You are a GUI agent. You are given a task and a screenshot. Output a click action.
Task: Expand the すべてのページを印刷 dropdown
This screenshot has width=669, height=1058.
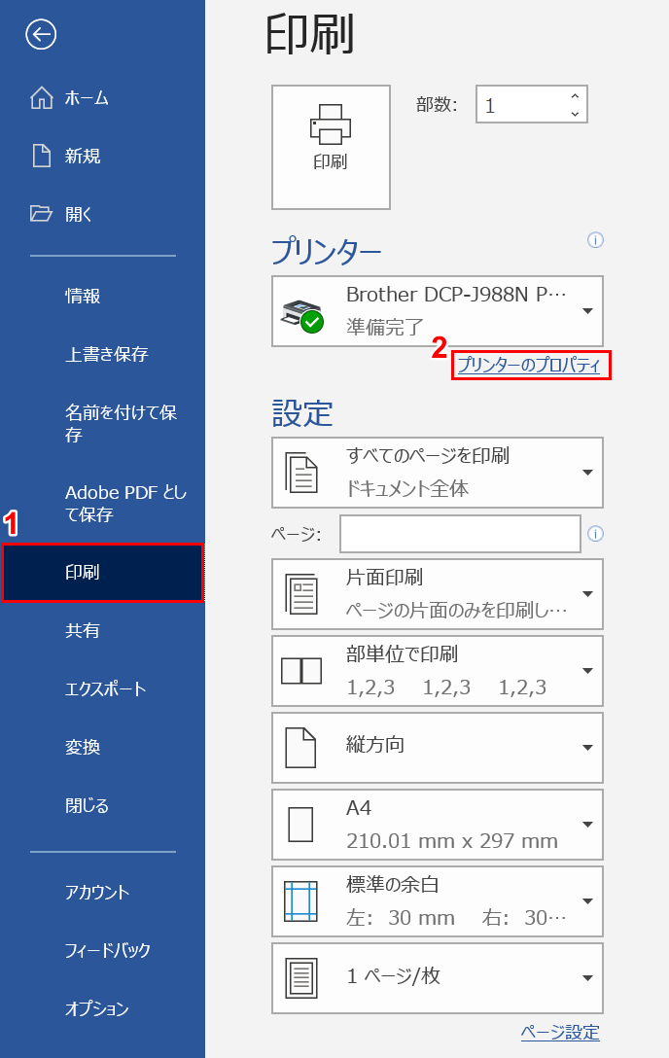pyautogui.click(x=437, y=473)
